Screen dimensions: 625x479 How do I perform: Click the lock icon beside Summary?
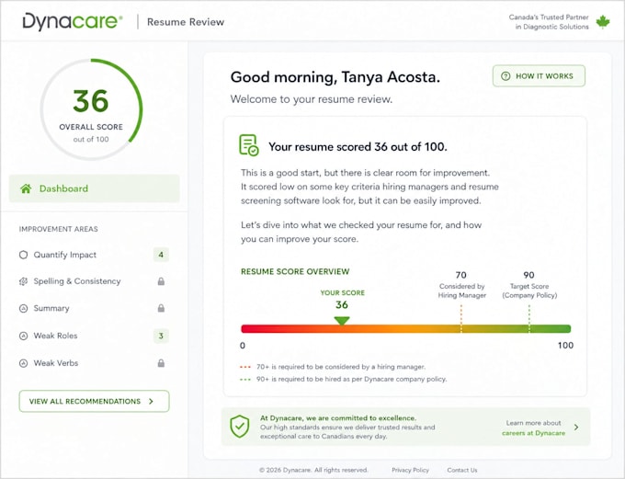(x=161, y=308)
